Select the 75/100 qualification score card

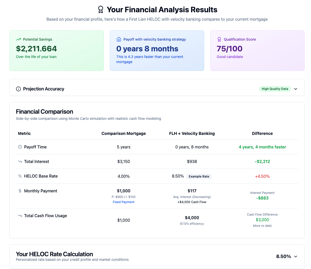coord(257,51)
